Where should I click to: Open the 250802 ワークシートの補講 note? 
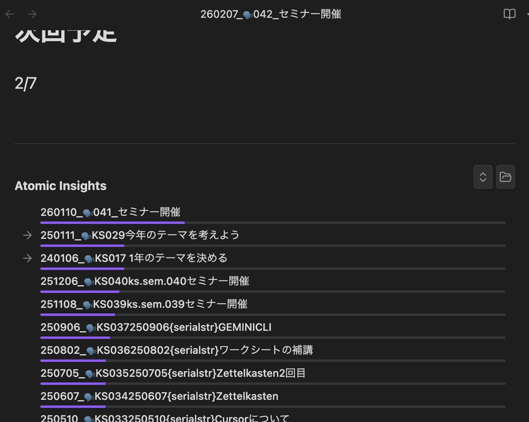pyautogui.click(x=177, y=350)
